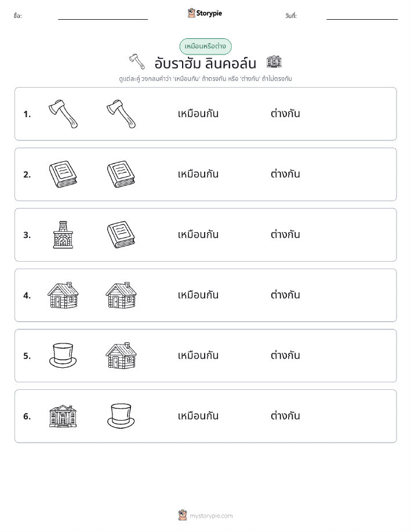Select 'ต่างกัน' for row 5
Screen dimensions: 411x532
(x=285, y=355)
